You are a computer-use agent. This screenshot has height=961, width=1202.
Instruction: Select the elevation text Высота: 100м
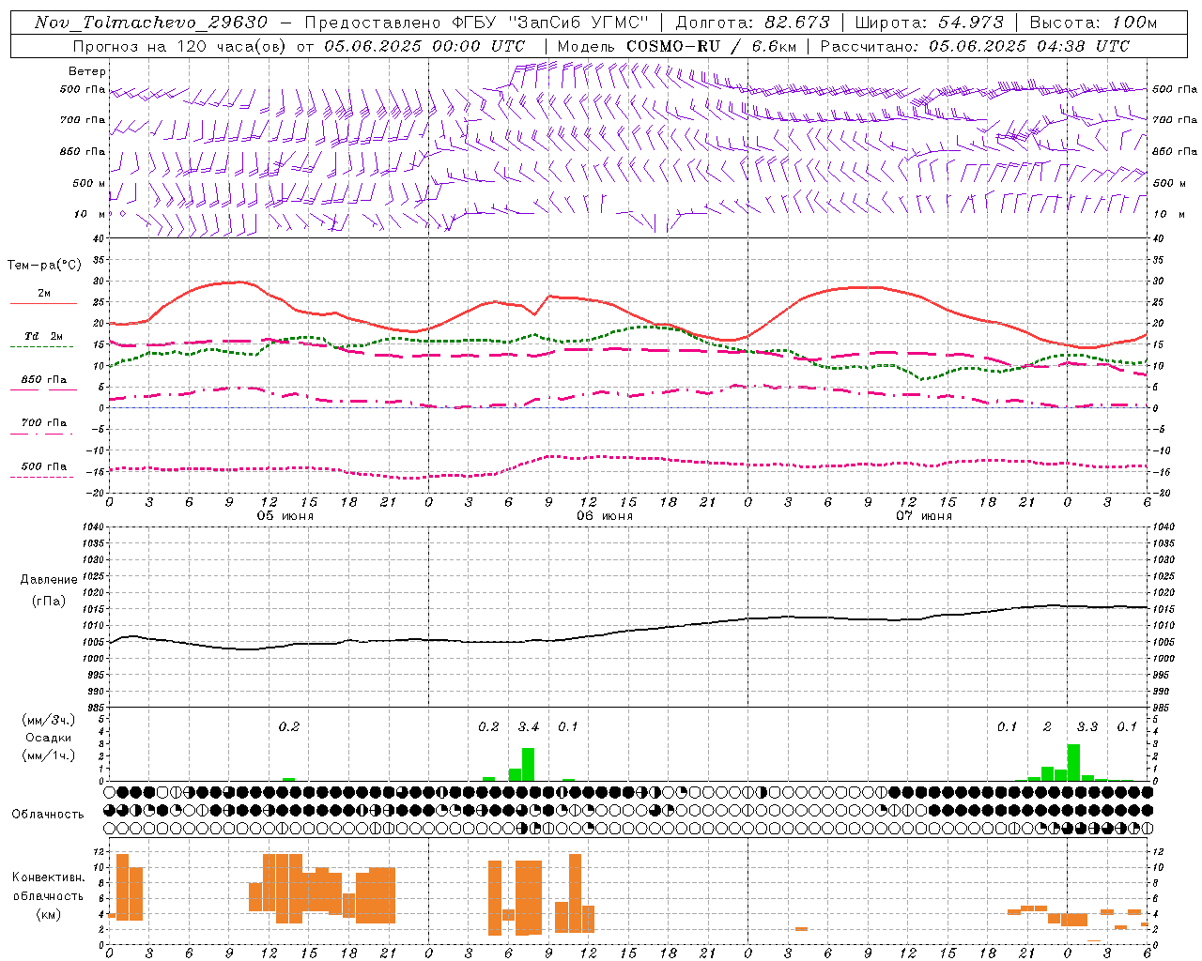1093,23
